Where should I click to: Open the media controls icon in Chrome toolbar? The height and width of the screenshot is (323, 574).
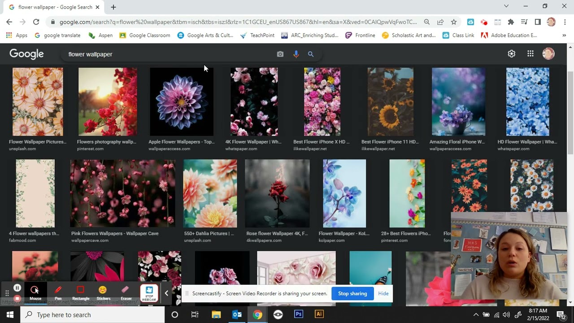click(524, 22)
